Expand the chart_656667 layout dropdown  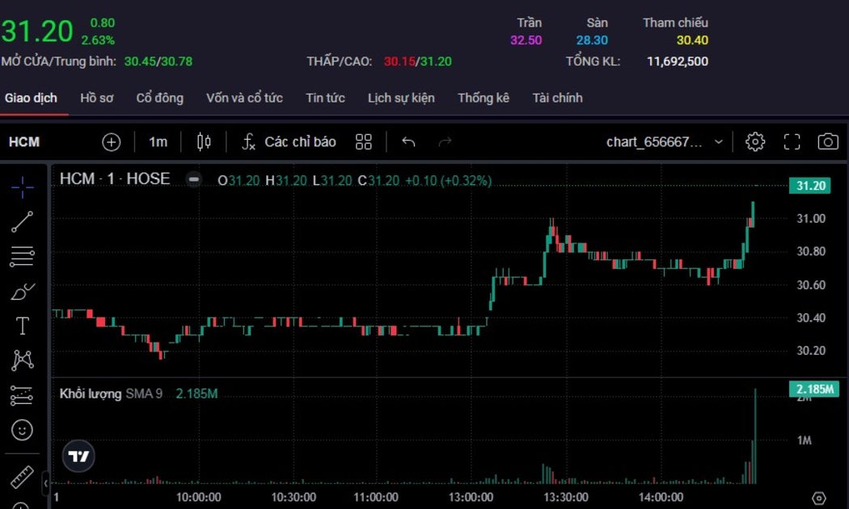718,142
